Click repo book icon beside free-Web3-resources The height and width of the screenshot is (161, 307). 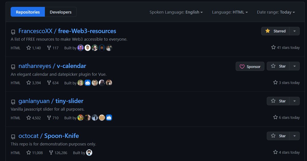(x=13, y=32)
